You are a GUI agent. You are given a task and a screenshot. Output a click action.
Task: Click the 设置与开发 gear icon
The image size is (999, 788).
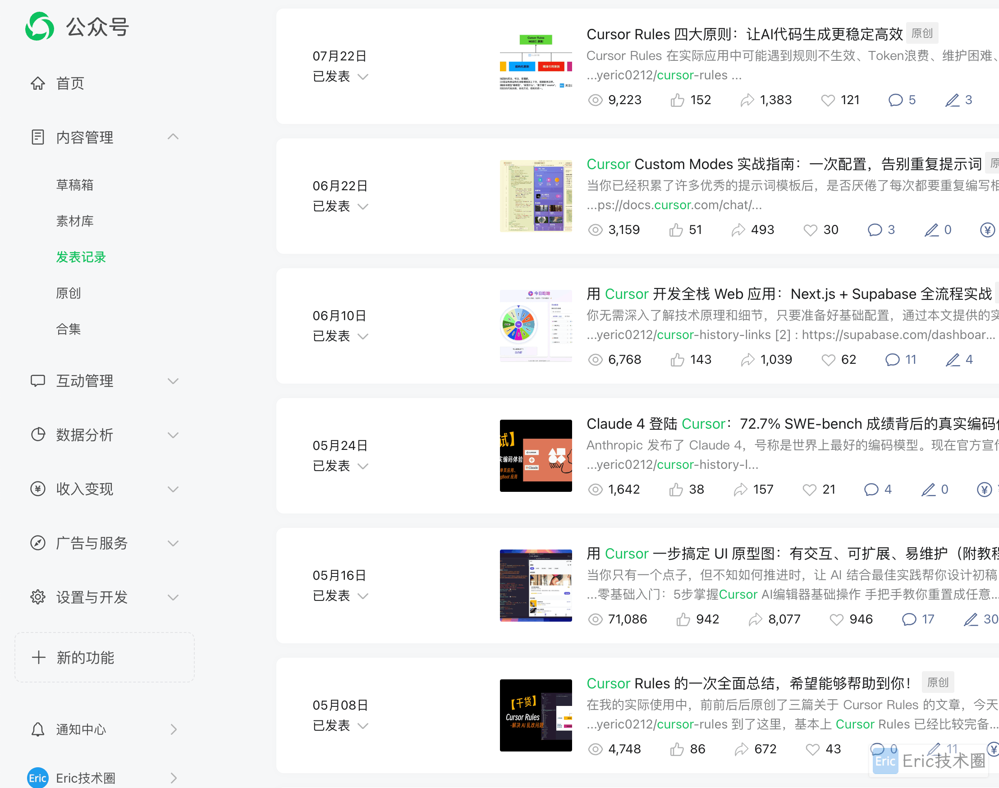pyautogui.click(x=39, y=597)
